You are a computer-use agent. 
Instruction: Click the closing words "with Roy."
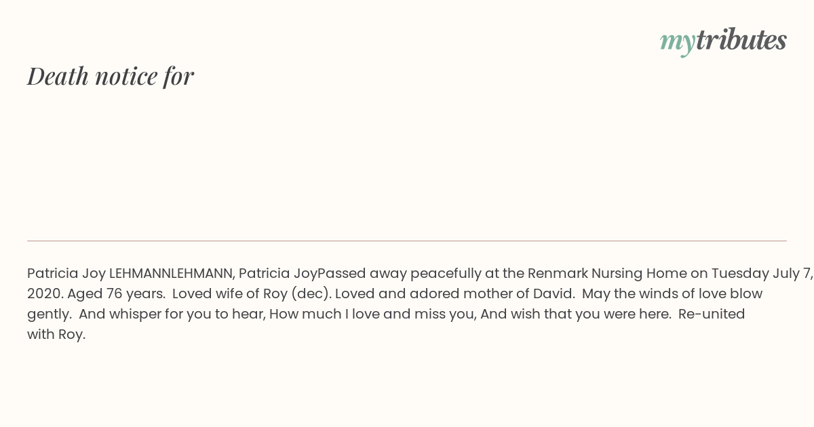pos(56,335)
